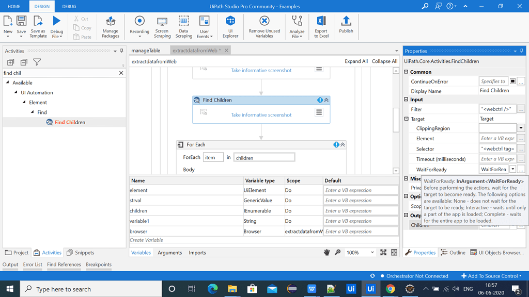Click Collapse All in designer
The image size is (529, 297).
(384, 61)
